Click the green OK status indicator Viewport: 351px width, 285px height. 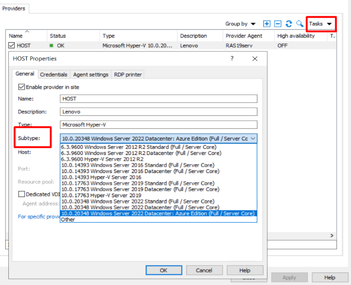tap(52, 46)
